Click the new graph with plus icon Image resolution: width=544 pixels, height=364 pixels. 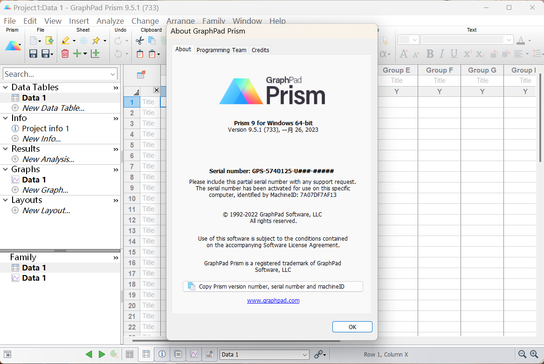pos(95,54)
